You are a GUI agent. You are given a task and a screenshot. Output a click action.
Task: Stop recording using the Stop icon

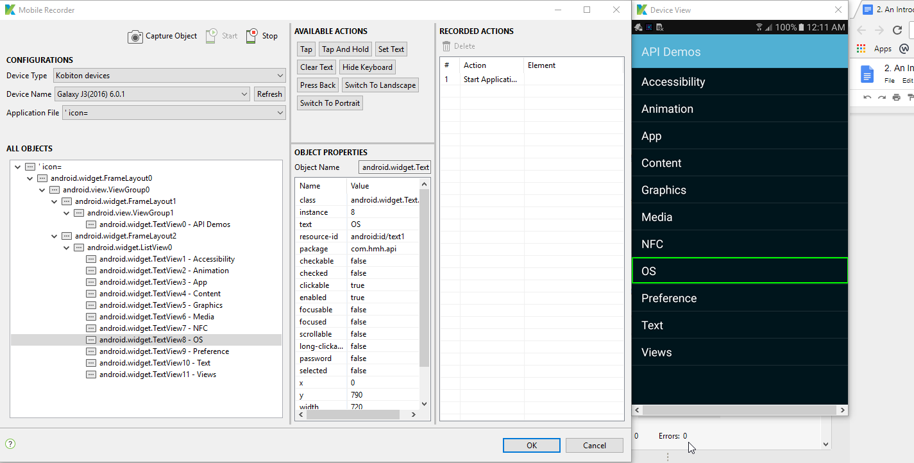click(x=251, y=36)
